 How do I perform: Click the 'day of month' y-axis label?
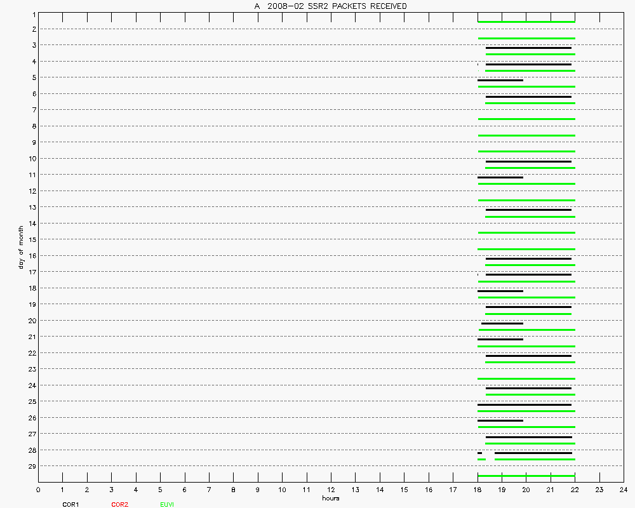[x=21, y=247]
